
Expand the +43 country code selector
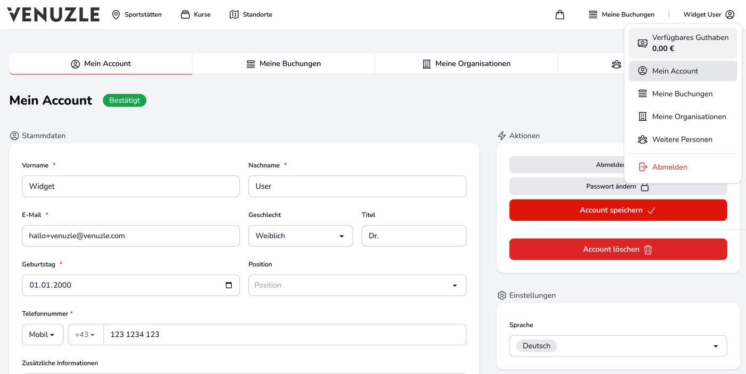85,335
